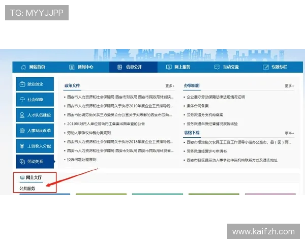Open 西安市根治拖欠农民工工资 form link
The image size is (305, 244).
239,142
